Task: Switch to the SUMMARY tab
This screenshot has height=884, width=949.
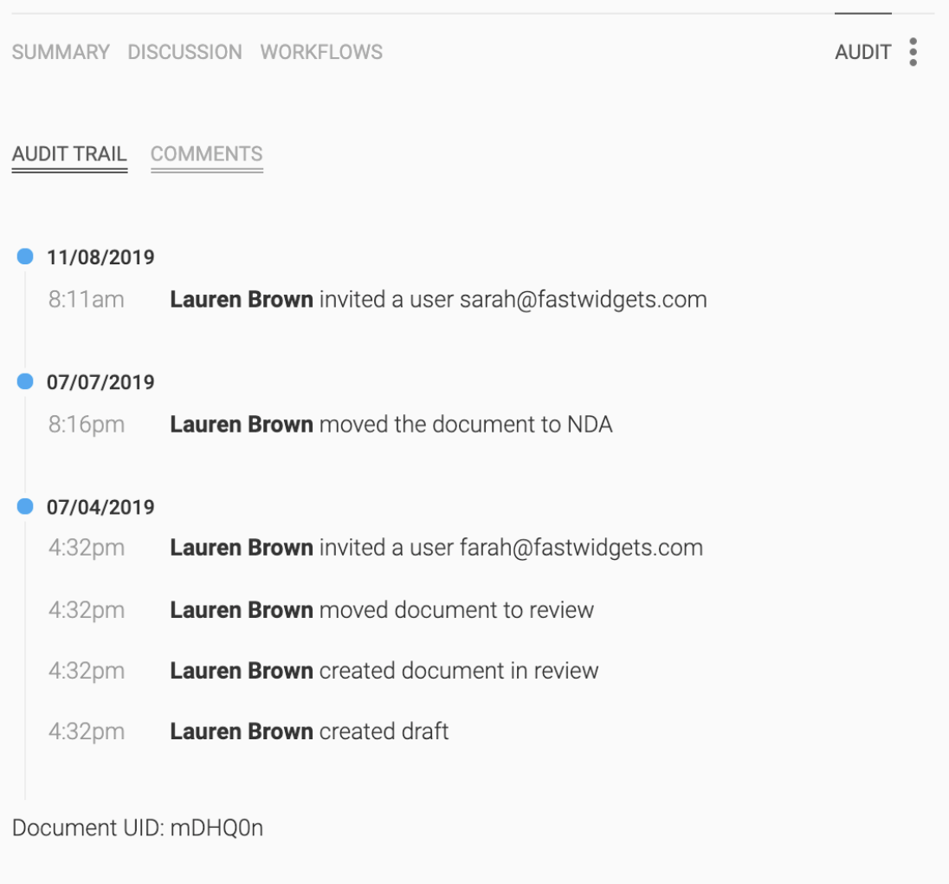Action: point(61,52)
